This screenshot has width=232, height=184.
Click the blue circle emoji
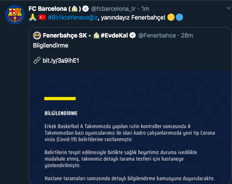tap(179, 17)
